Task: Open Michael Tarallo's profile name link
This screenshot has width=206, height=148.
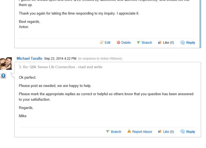Action: tap(29, 59)
